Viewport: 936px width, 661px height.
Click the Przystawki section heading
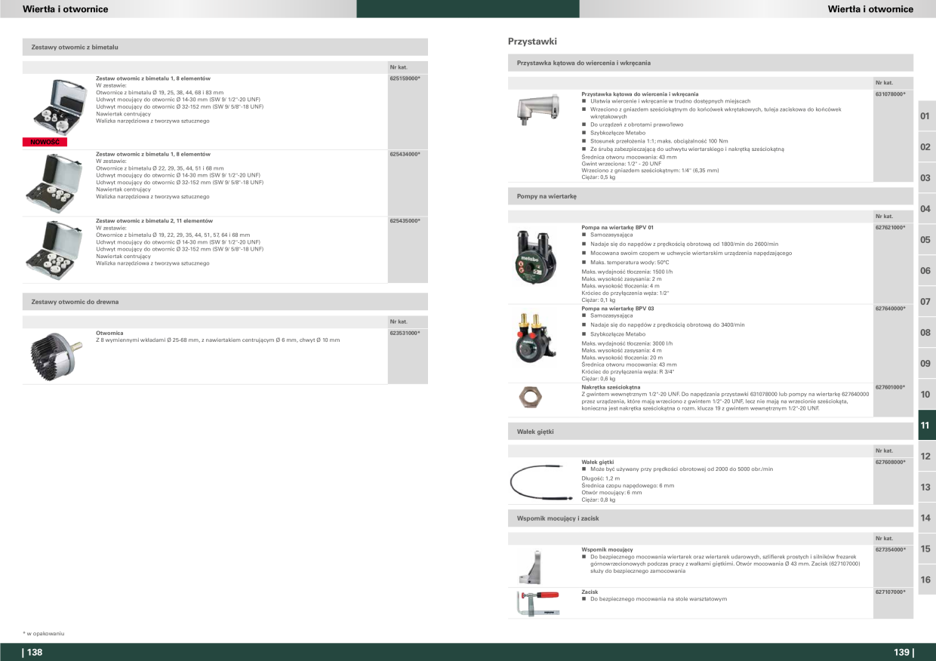[532, 41]
